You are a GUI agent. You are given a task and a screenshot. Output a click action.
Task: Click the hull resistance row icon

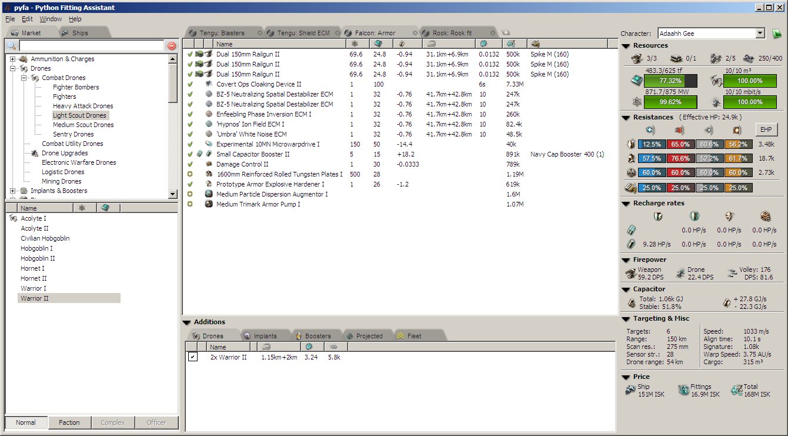point(630,172)
